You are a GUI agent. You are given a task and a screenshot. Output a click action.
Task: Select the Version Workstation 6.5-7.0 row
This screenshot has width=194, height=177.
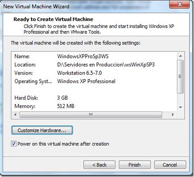(94, 73)
